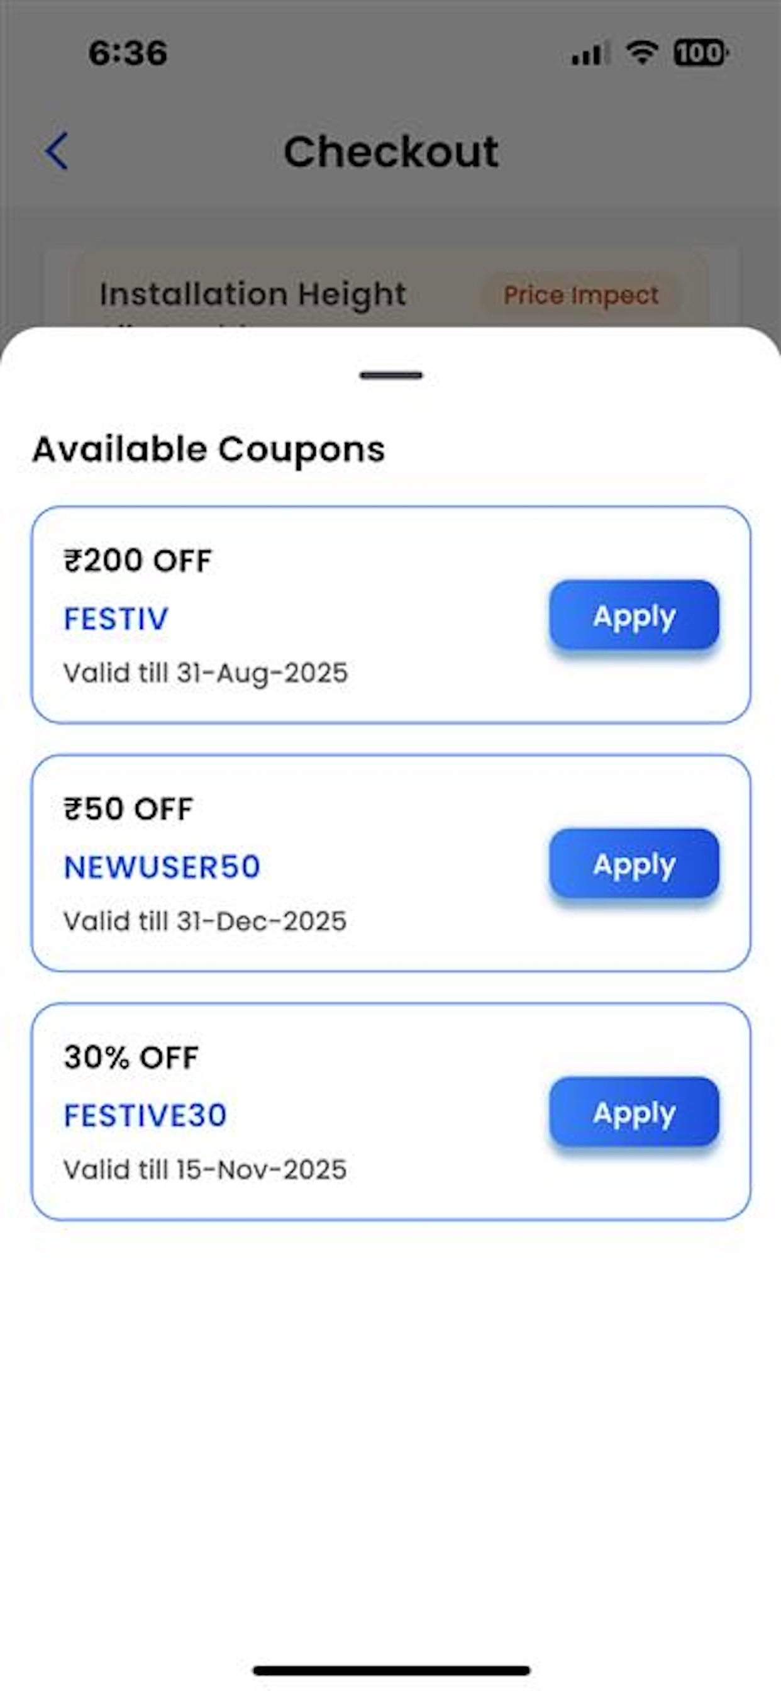Select the FESTIVE30 coupon code text
The height and width of the screenshot is (1691, 781).
click(145, 1115)
